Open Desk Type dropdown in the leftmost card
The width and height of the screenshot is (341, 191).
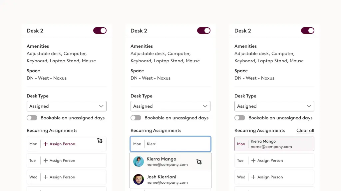coord(67,106)
